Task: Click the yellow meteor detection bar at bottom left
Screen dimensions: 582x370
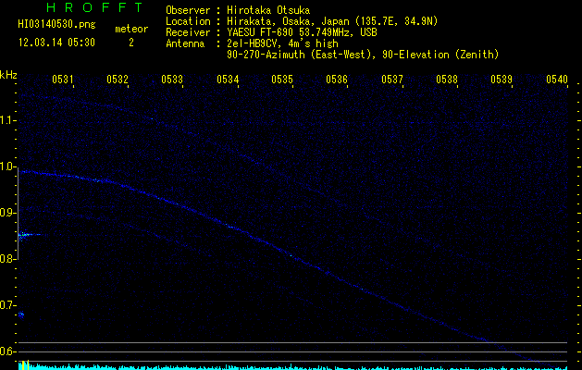Action: (x=23, y=365)
